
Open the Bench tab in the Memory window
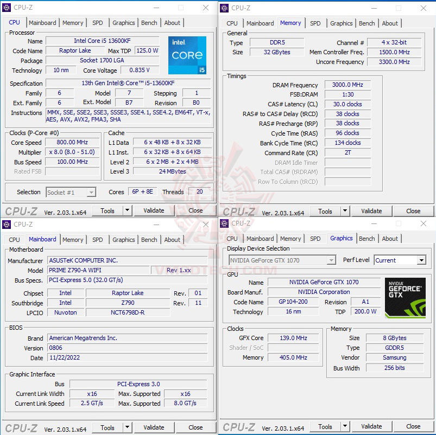367,23
